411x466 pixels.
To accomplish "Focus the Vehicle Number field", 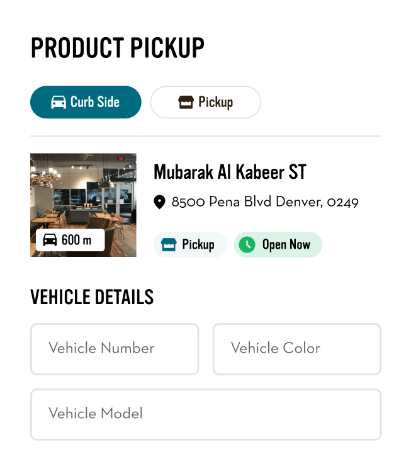I will pyautogui.click(x=115, y=349).
